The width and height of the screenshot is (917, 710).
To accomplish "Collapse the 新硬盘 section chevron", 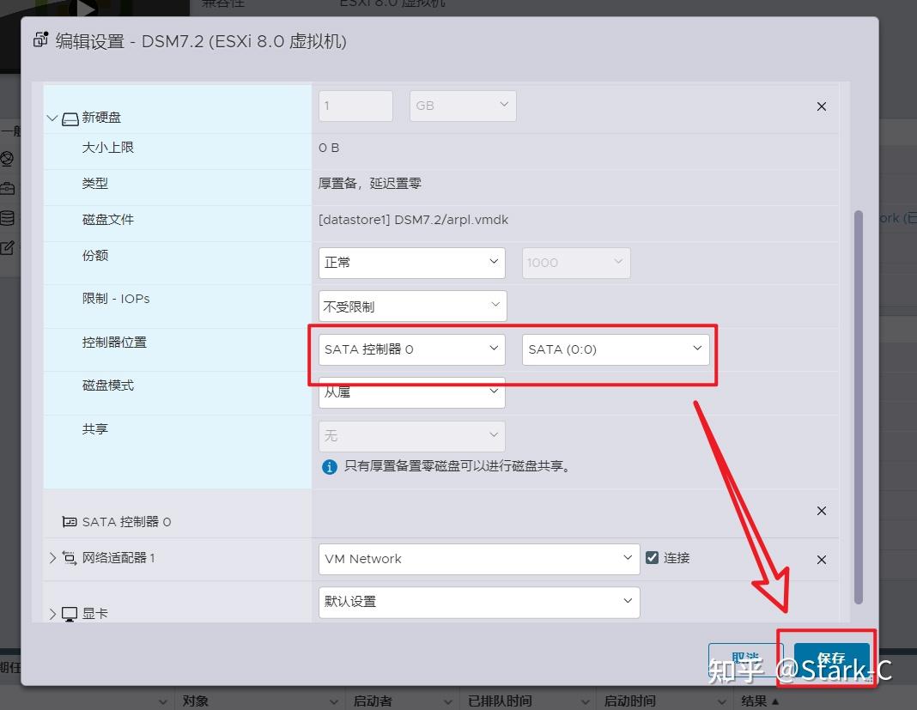I will 52,118.
